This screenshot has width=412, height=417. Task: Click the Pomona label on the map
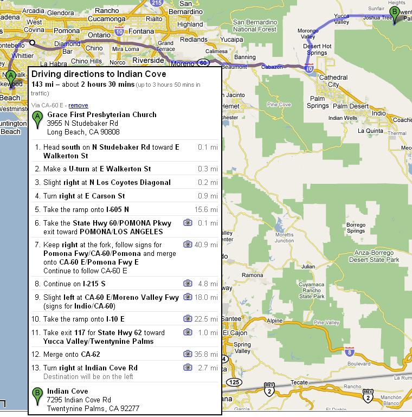point(67,31)
